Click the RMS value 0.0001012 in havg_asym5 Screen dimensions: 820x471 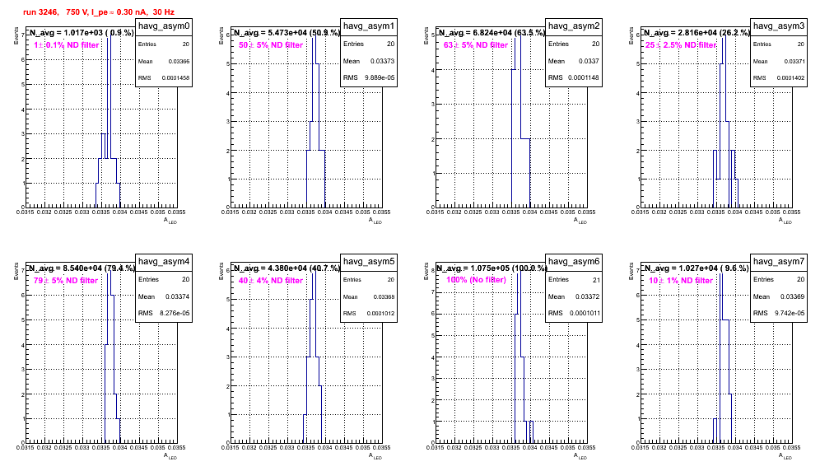[380, 314]
